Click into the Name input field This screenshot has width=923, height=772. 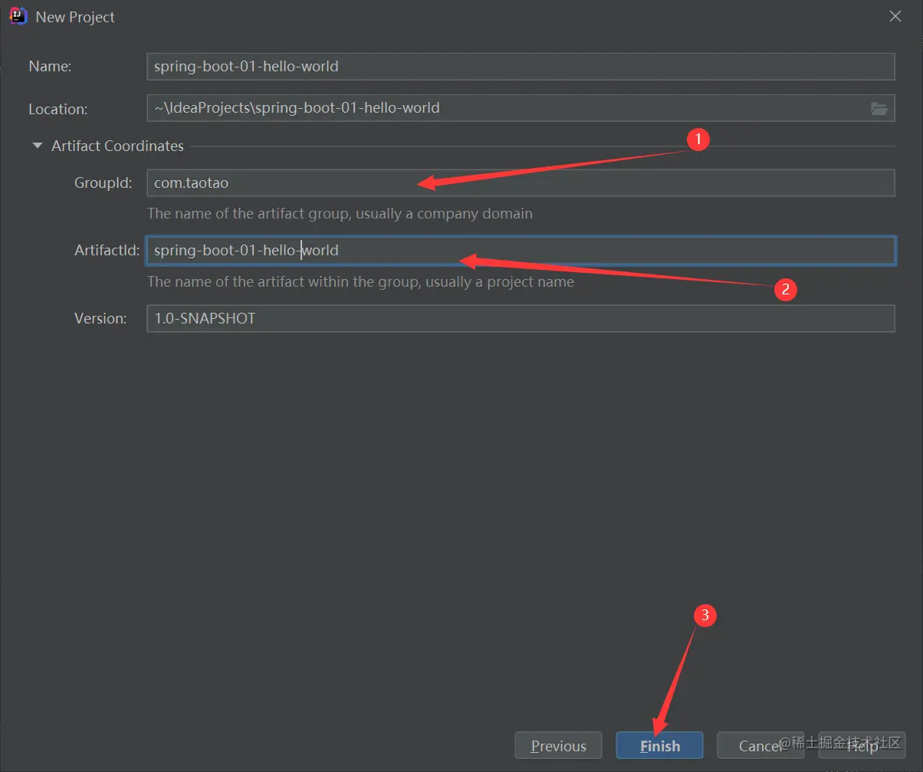521,66
